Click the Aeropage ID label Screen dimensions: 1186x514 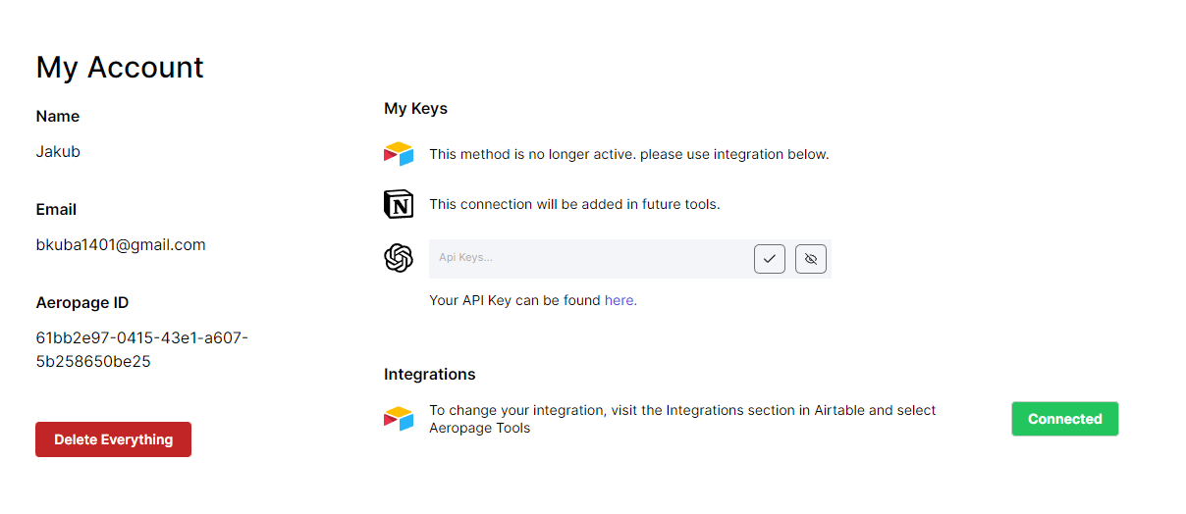(x=82, y=303)
